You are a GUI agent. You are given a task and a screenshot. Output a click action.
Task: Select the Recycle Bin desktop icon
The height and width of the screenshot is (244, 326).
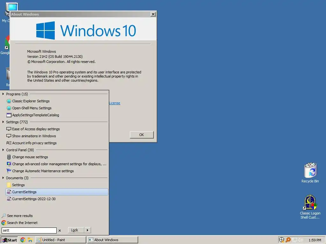[x=310, y=173]
